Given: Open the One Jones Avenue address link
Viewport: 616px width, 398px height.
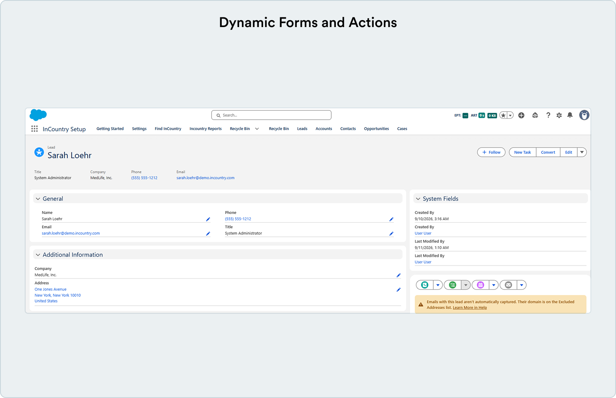Looking at the screenshot, I should [51, 289].
